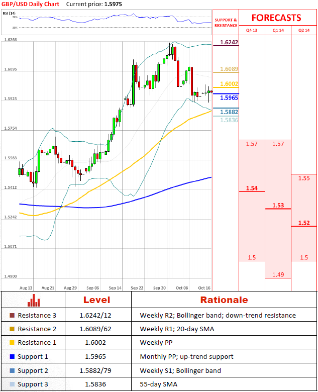Image resolution: width=318 pixels, height=392 pixels.
Task: Click the 'Support 1' row label
Action: tap(33, 357)
